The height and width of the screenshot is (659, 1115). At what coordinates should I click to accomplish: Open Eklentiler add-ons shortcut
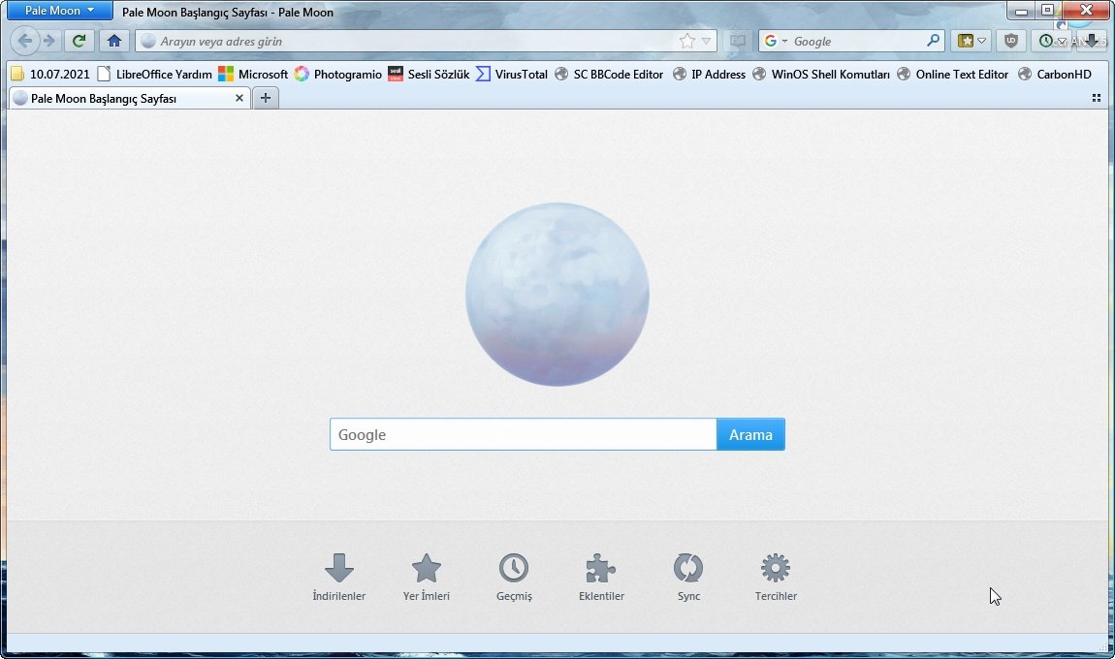tap(601, 578)
